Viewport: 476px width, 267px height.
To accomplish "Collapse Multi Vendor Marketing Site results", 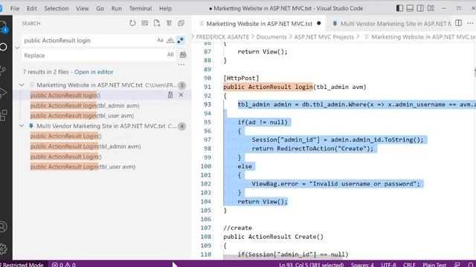I will pos(22,126).
